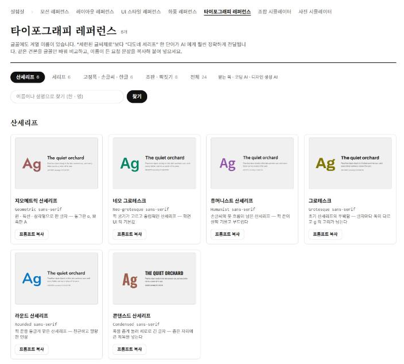The image size is (404, 364).
Task: Copy prompt for 지오메트릭 산세리프
Action: [x=32, y=234]
